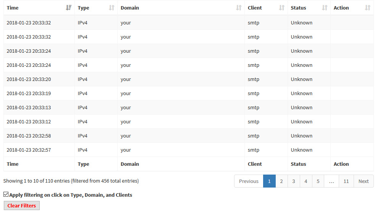The image size is (375, 212).
Task: Click the Status column sort icon
Action: coord(325,8)
